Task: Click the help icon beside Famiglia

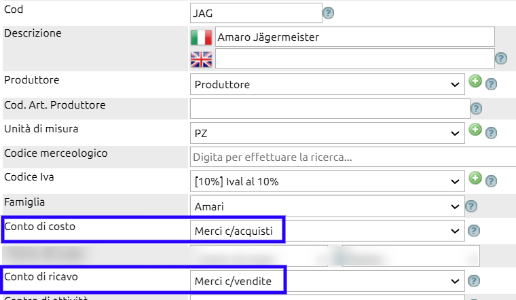Action: pos(471,206)
